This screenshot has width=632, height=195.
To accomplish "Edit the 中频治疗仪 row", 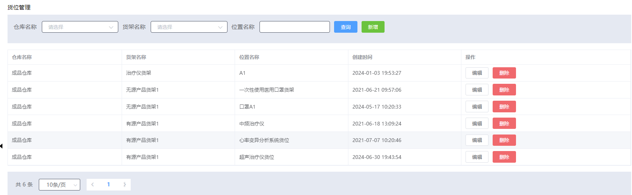I will [x=477, y=124].
